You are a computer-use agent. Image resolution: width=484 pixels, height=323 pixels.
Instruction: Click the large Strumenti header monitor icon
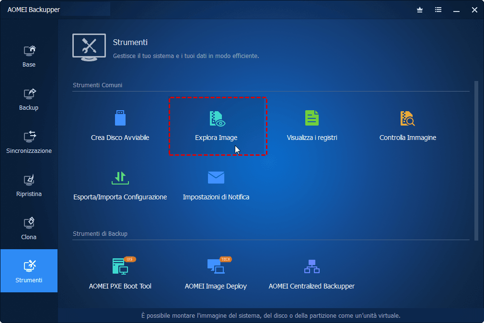click(x=89, y=47)
